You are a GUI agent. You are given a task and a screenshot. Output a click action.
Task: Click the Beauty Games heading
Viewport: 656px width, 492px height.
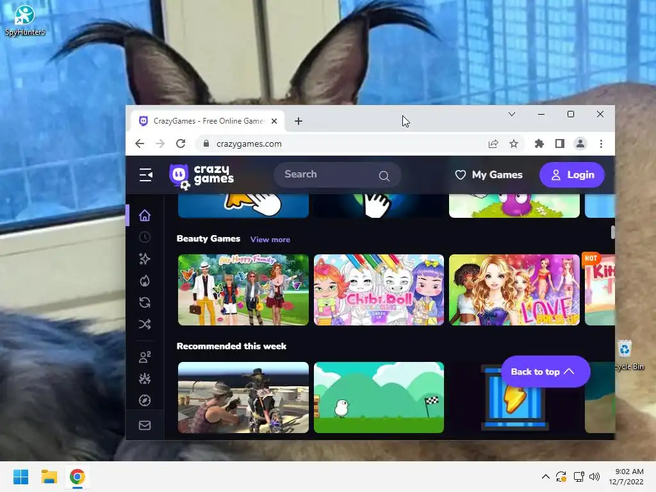(x=208, y=238)
